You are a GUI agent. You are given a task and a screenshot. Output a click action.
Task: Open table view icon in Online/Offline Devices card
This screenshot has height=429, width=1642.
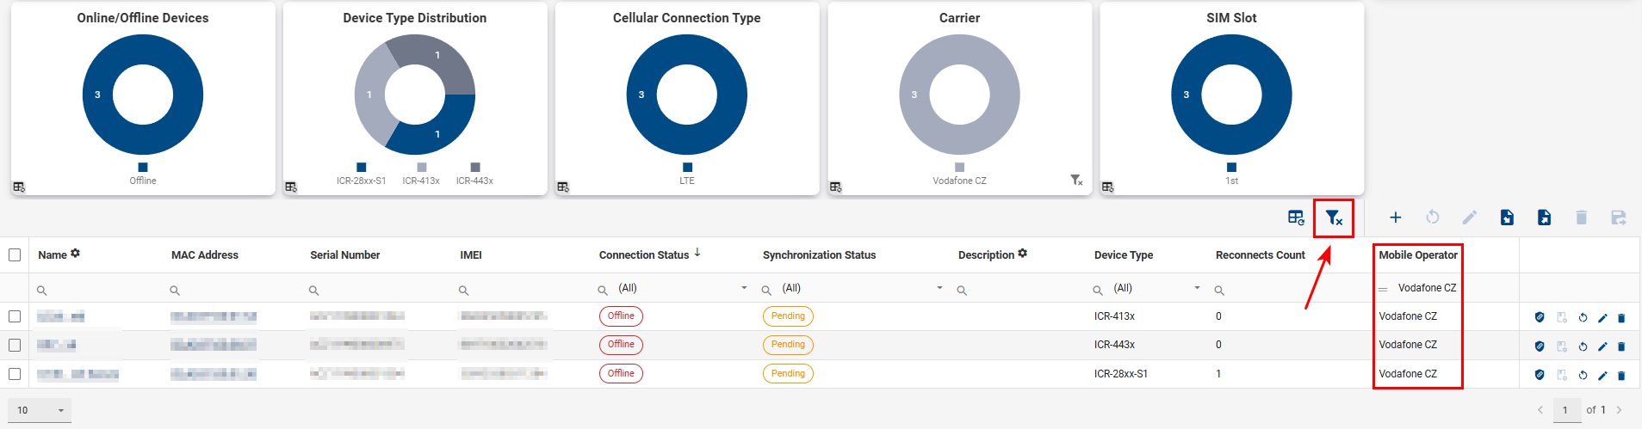pyautogui.click(x=19, y=187)
